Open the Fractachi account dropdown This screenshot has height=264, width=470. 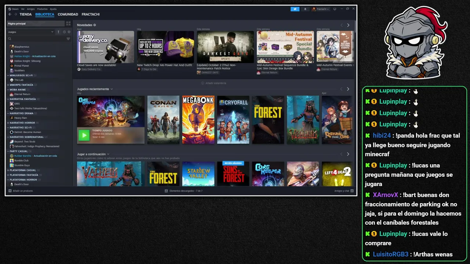(321, 9)
